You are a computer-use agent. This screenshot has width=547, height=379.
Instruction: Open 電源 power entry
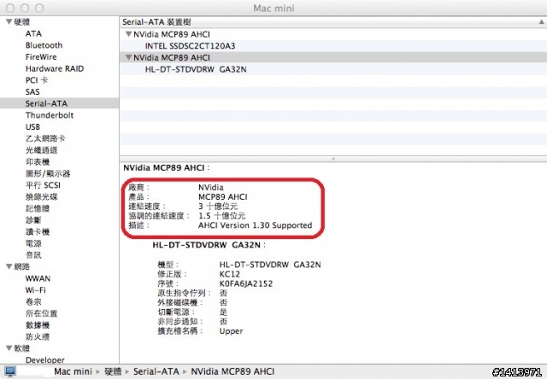(x=33, y=243)
